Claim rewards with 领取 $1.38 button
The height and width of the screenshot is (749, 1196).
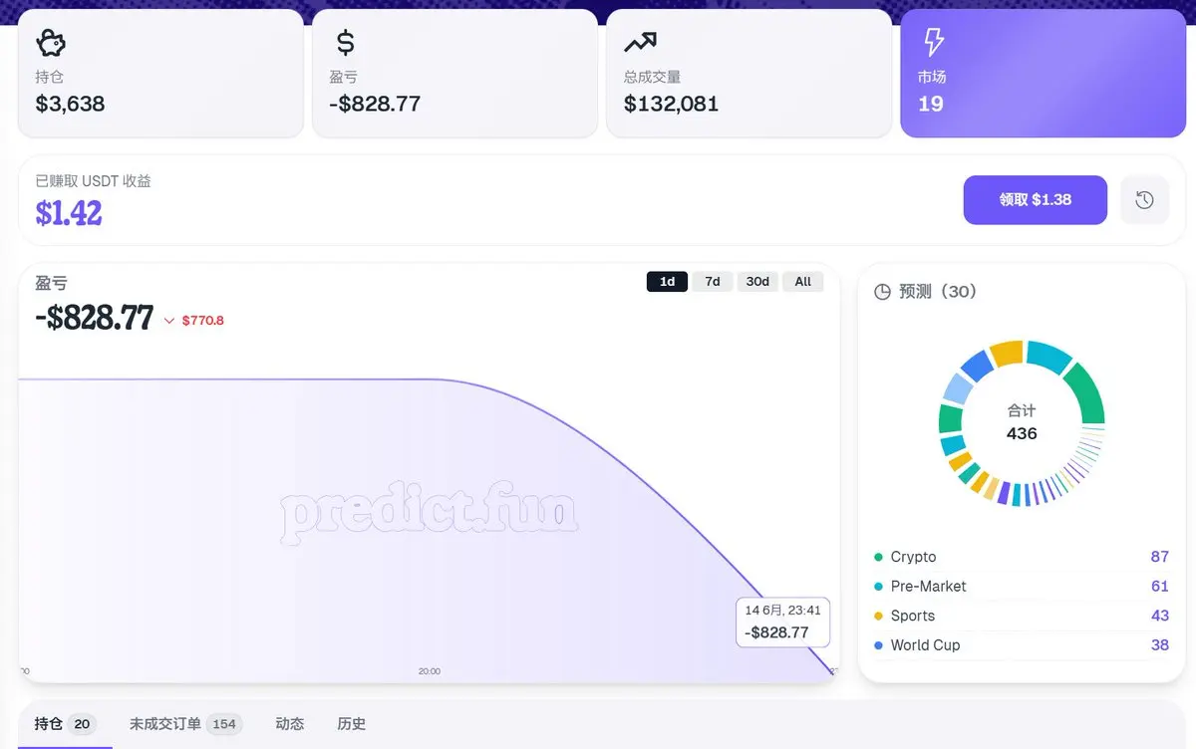[x=1035, y=200]
